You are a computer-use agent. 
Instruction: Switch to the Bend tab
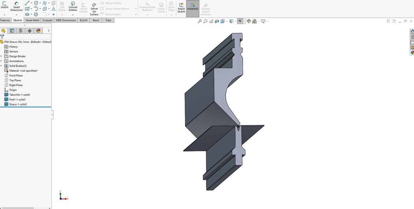tap(96, 20)
